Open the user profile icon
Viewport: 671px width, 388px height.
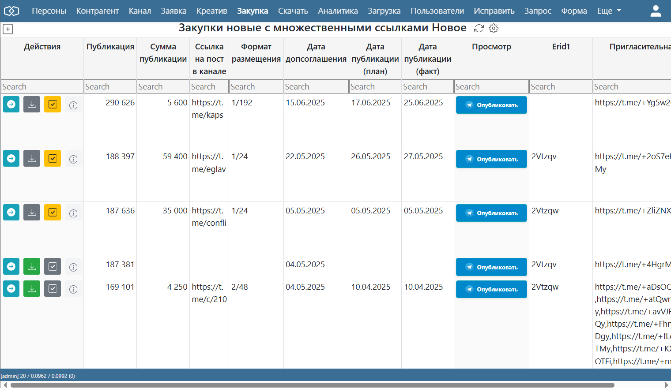coord(656,11)
